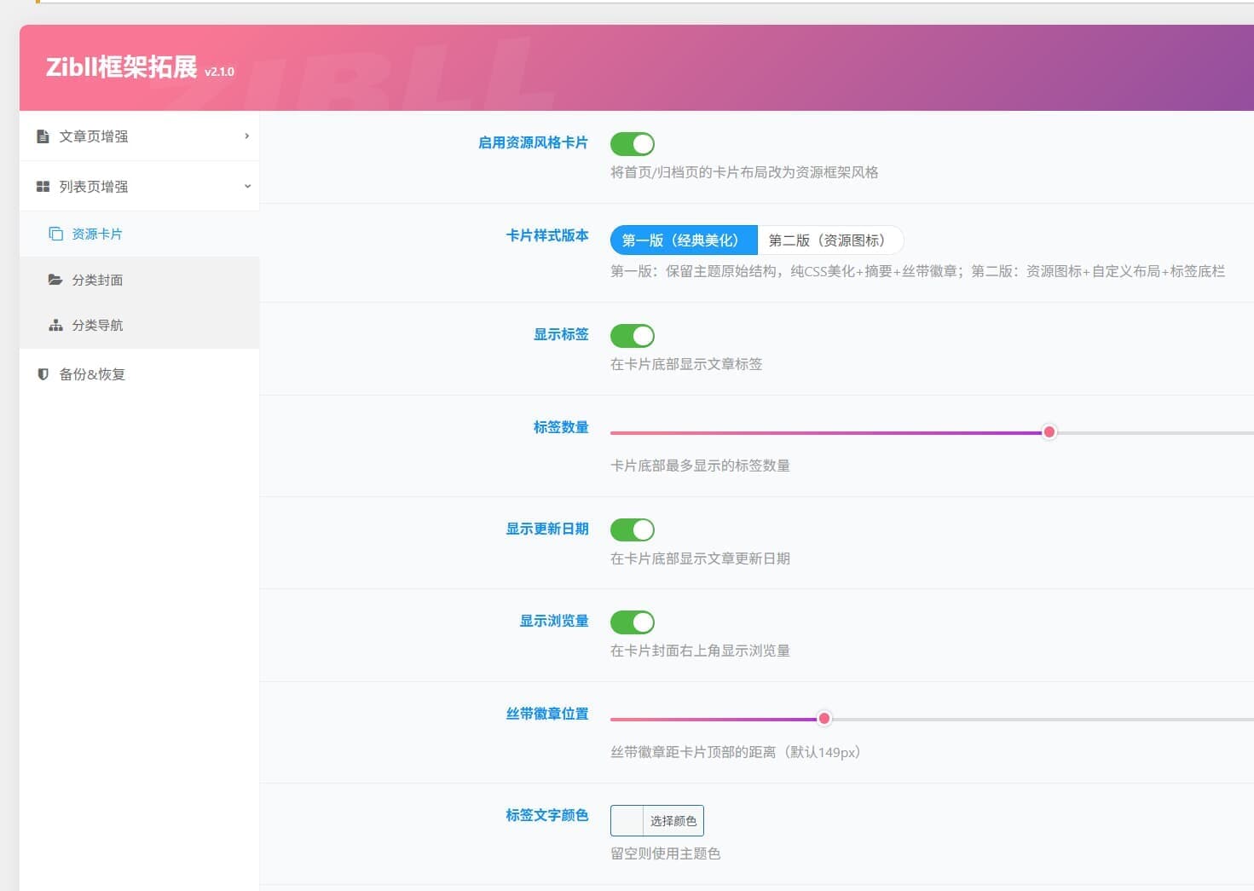Click the 选择颜色 button
1254x891 pixels.
pyautogui.click(x=673, y=821)
